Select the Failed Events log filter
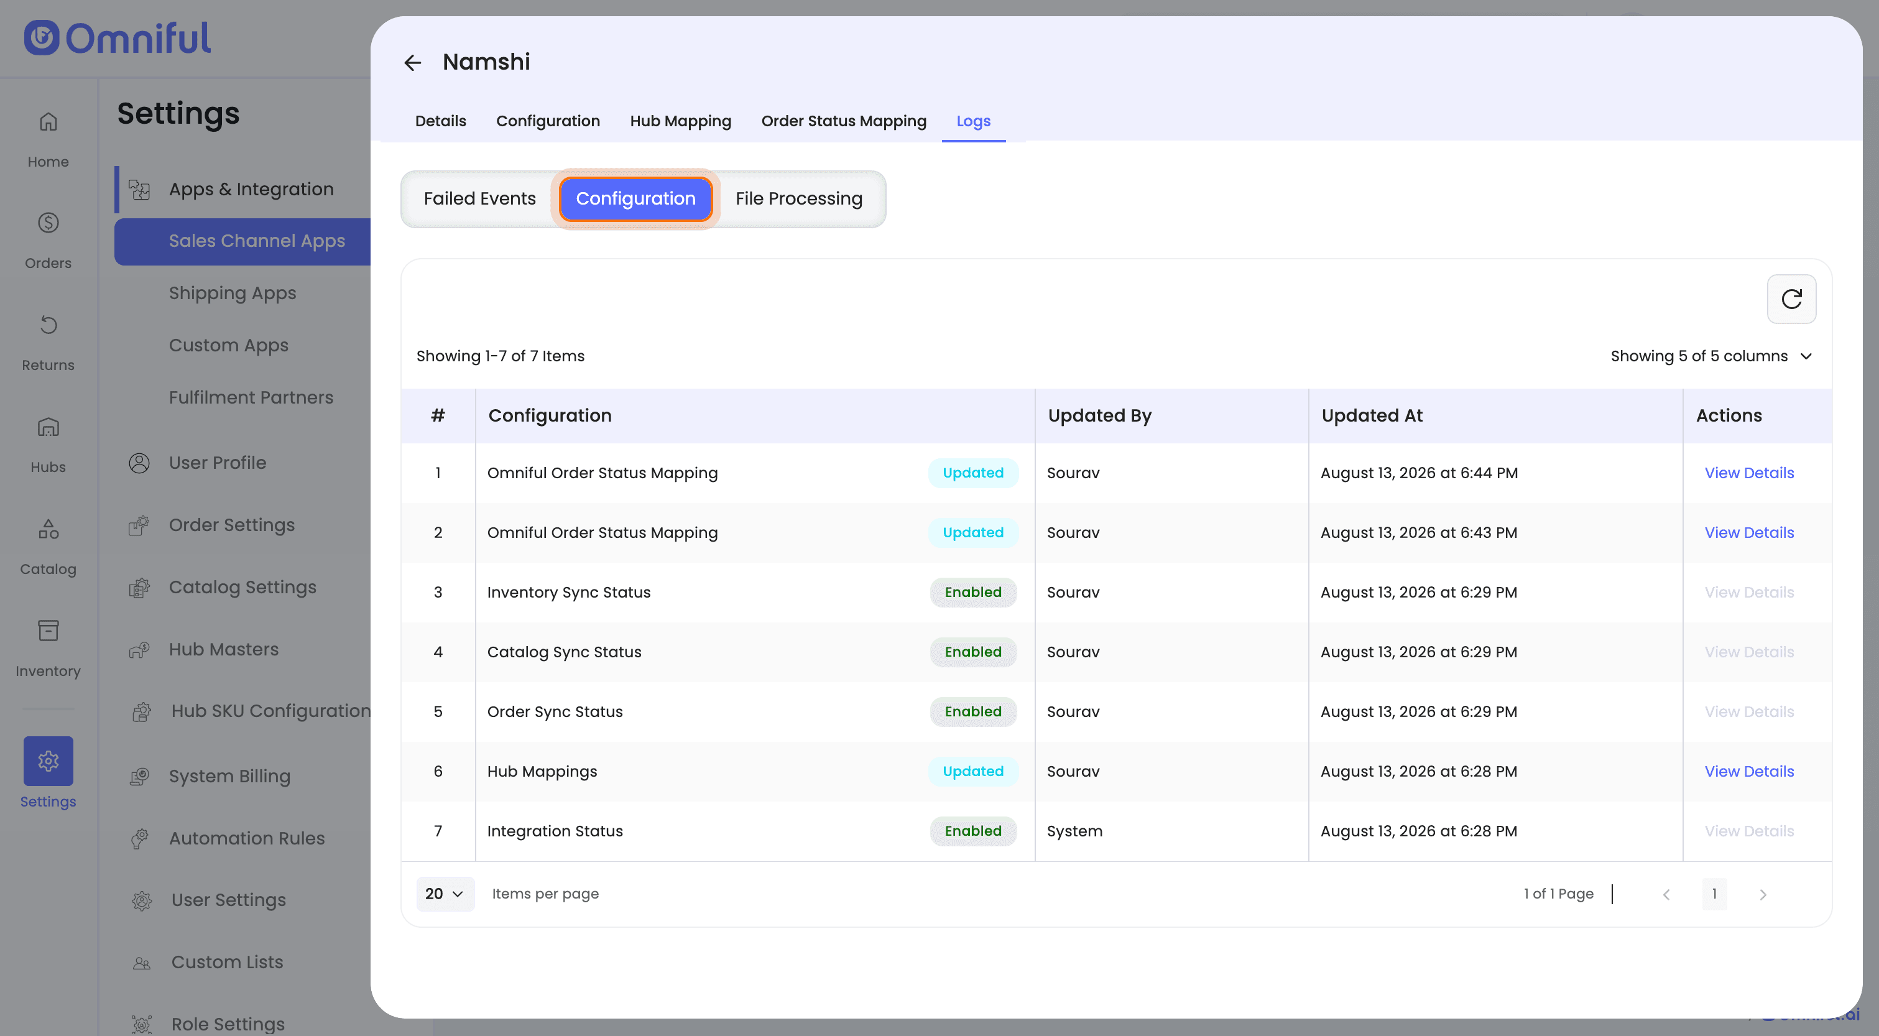The image size is (1879, 1036). (x=480, y=198)
